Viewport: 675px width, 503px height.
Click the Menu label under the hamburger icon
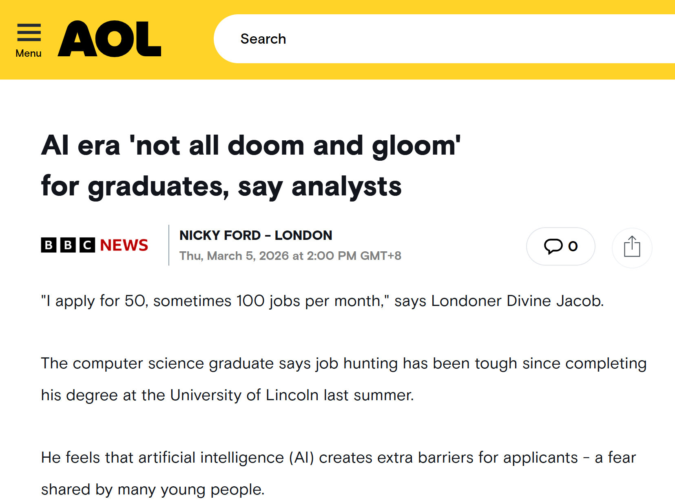[x=29, y=53]
